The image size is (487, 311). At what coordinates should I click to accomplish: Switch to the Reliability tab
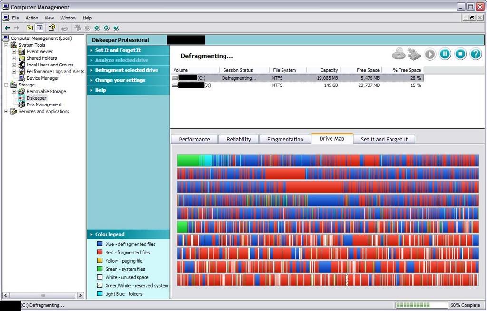[x=239, y=139]
